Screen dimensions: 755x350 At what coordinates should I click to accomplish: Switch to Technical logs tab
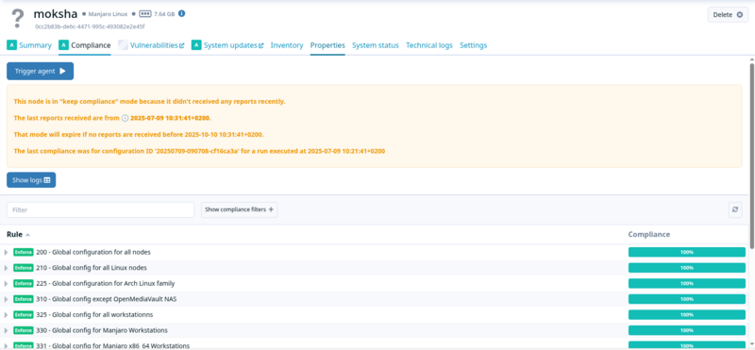click(429, 45)
